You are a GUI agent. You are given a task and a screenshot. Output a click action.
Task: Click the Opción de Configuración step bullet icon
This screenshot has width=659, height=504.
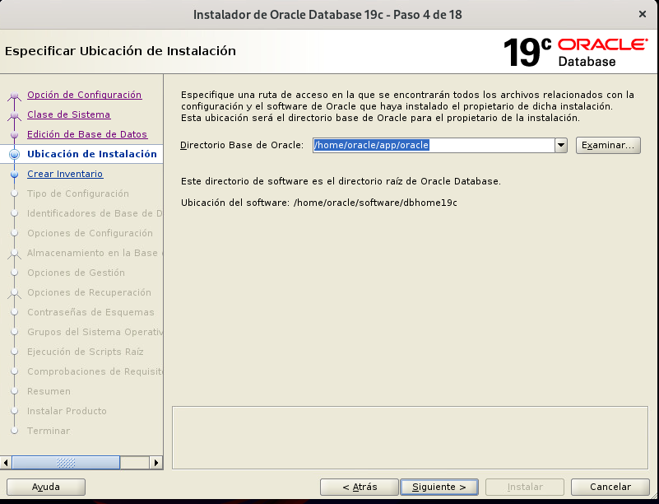pyautogui.click(x=14, y=96)
